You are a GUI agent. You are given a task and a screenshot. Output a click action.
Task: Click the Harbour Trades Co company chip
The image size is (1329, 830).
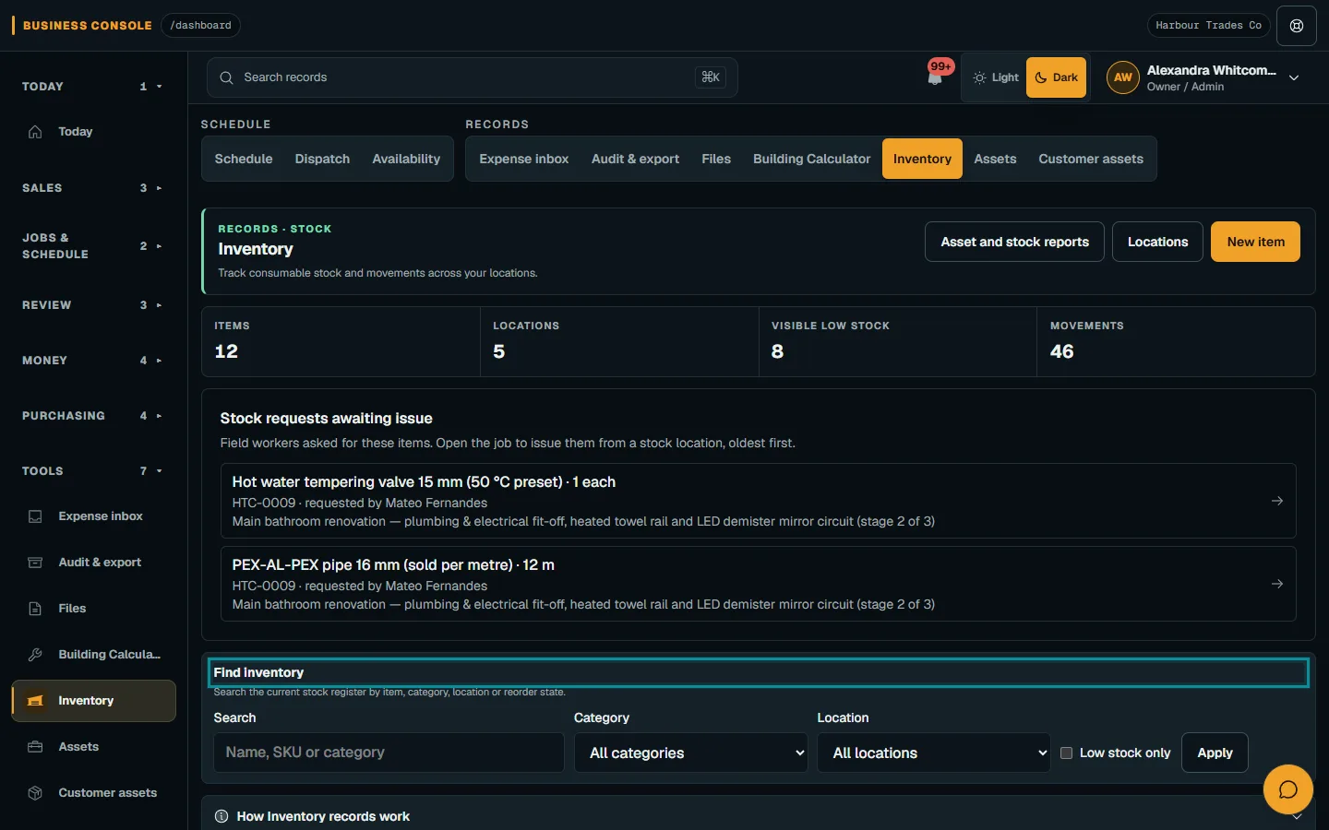coord(1208,26)
